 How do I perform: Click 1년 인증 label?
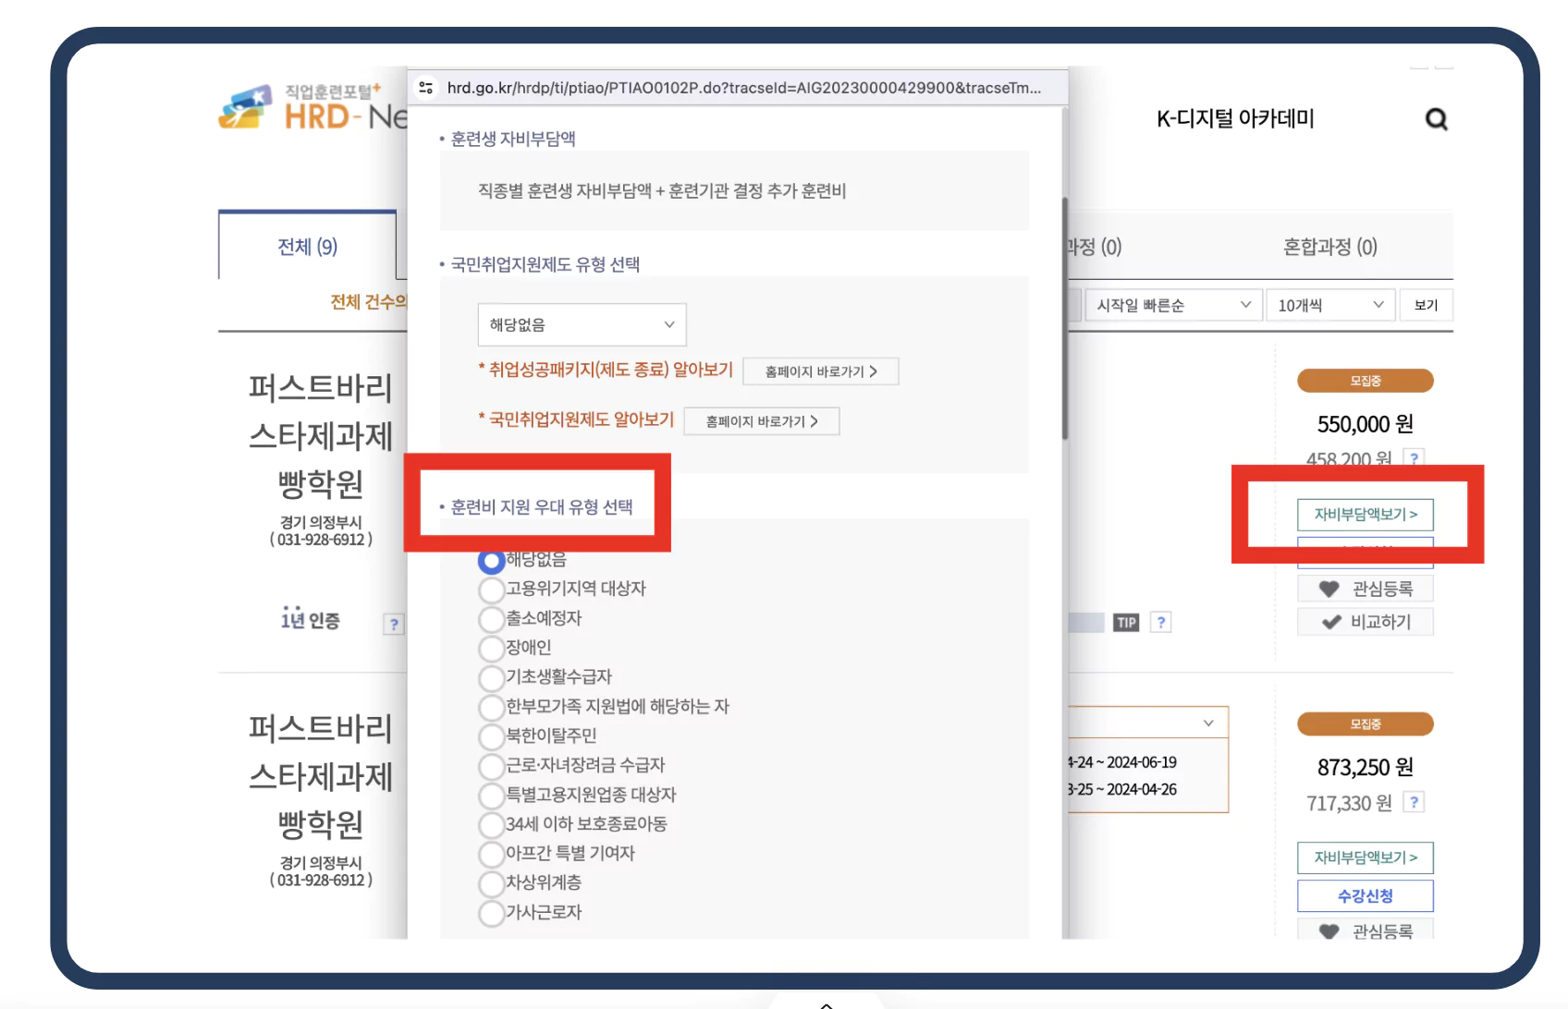(x=311, y=619)
